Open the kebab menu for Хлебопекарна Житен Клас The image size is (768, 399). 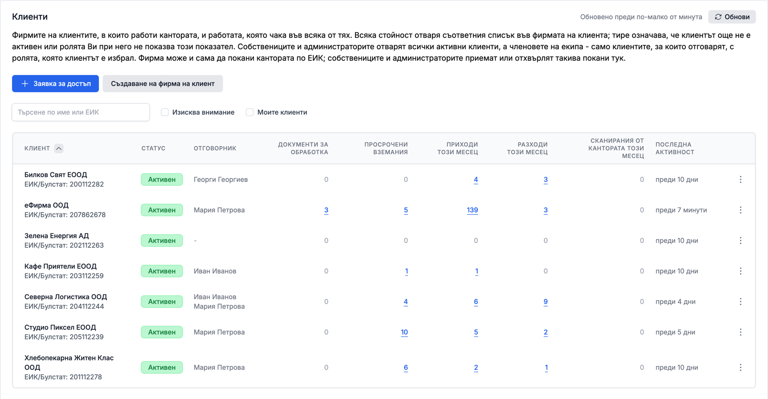point(740,367)
